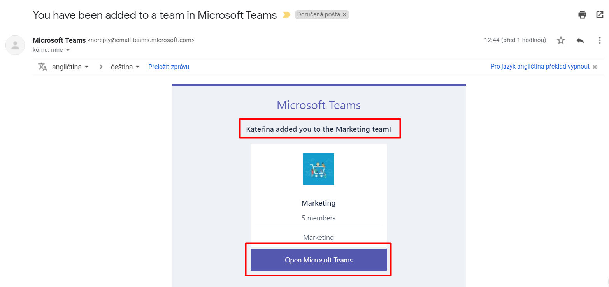Click the translate language icon
This screenshot has width=609, height=287.
tap(42, 67)
